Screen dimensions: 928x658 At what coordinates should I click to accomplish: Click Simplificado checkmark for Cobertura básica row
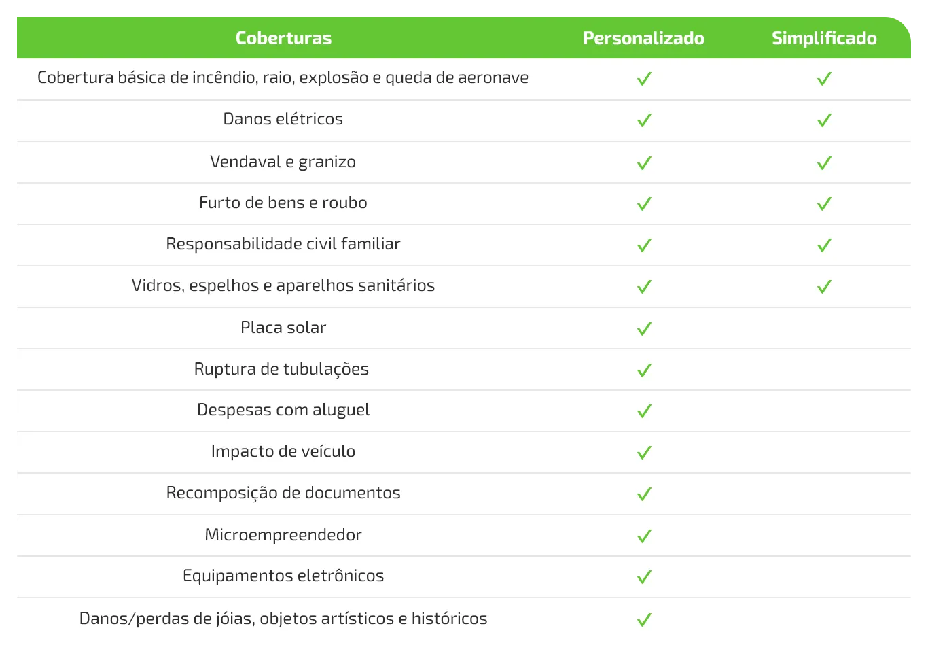[x=824, y=78]
